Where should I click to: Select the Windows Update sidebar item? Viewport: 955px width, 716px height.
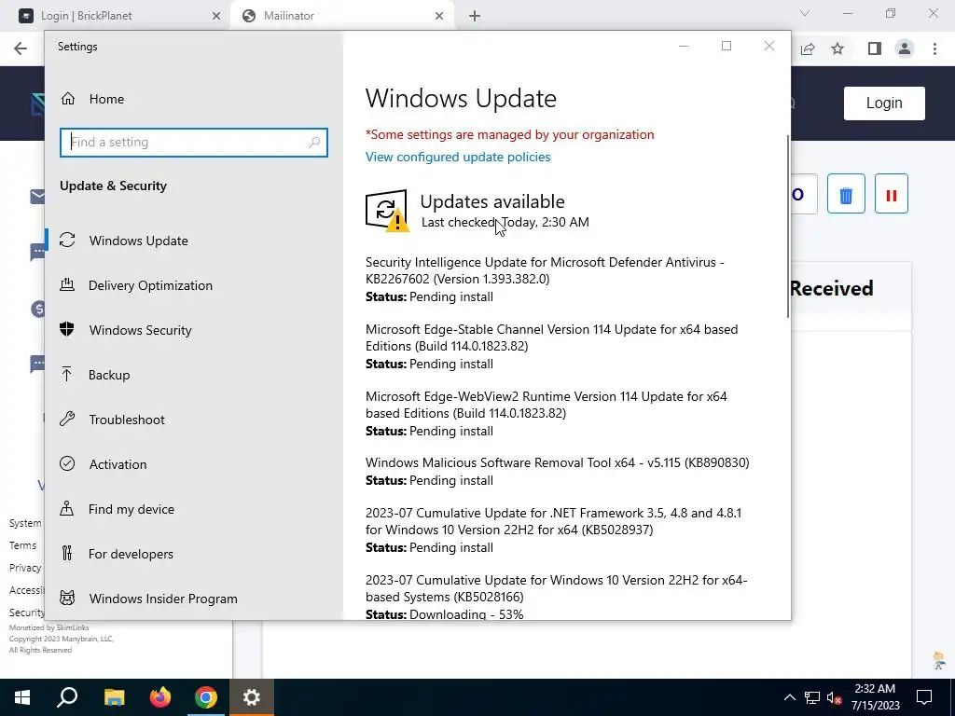pos(138,241)
